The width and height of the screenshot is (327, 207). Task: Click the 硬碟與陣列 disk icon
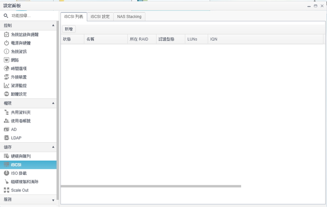pyautogui.click(x=6, y=156)
